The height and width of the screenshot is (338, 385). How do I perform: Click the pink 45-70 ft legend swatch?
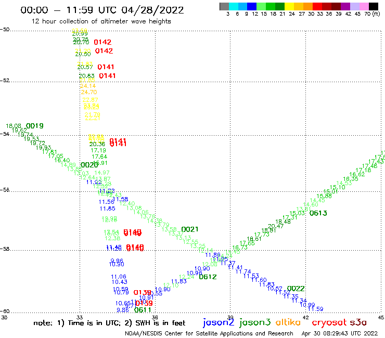click(x=364, y=6)
